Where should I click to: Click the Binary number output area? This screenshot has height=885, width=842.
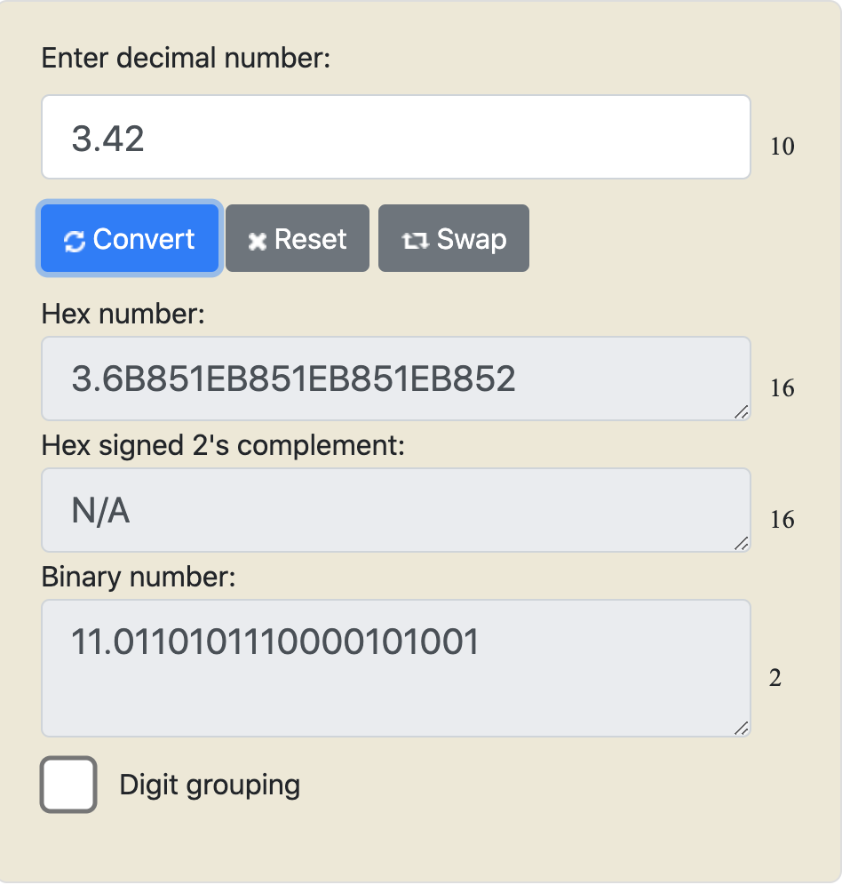point(395,666)
